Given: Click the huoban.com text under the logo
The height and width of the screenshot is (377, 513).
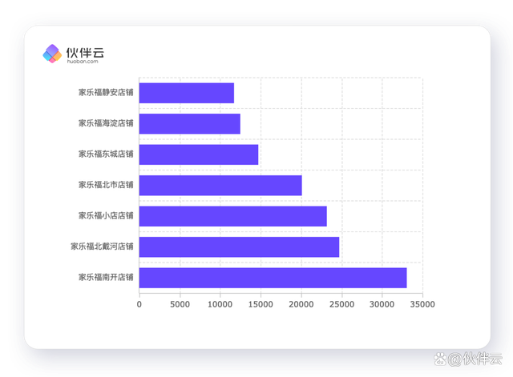Looking at the screenshot, I should (83, 62).
